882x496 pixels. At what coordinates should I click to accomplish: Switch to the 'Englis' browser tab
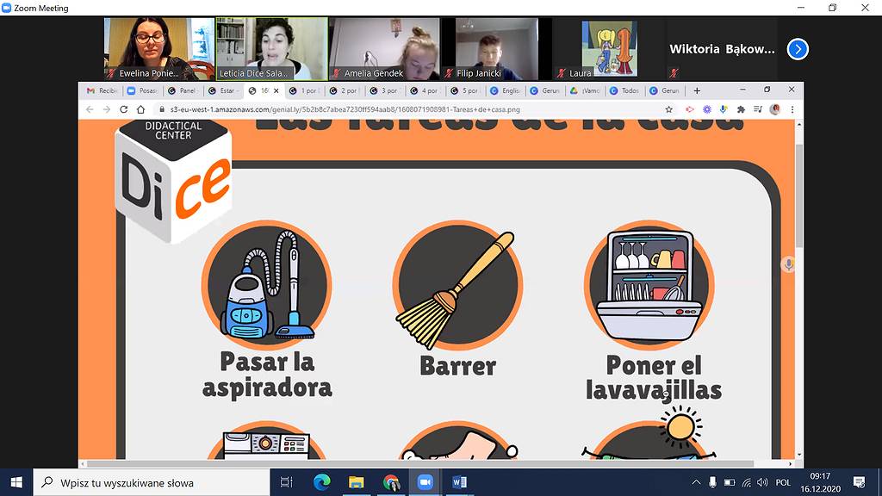click(506, 90)
